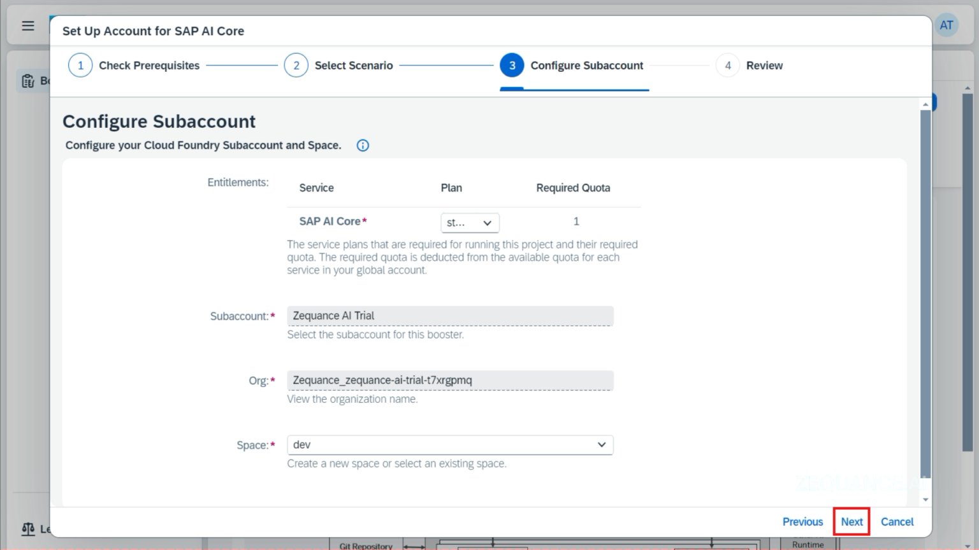Open the AT user avatar menu
This screenshot has width=979, height=550.
(946, 25)
